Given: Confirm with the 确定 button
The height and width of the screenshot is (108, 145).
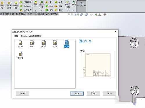Looking at the screenshot, I should (x=77, y=93).
